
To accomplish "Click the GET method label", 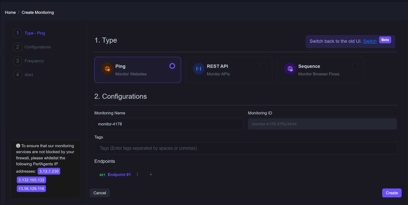I will (102, 175).
